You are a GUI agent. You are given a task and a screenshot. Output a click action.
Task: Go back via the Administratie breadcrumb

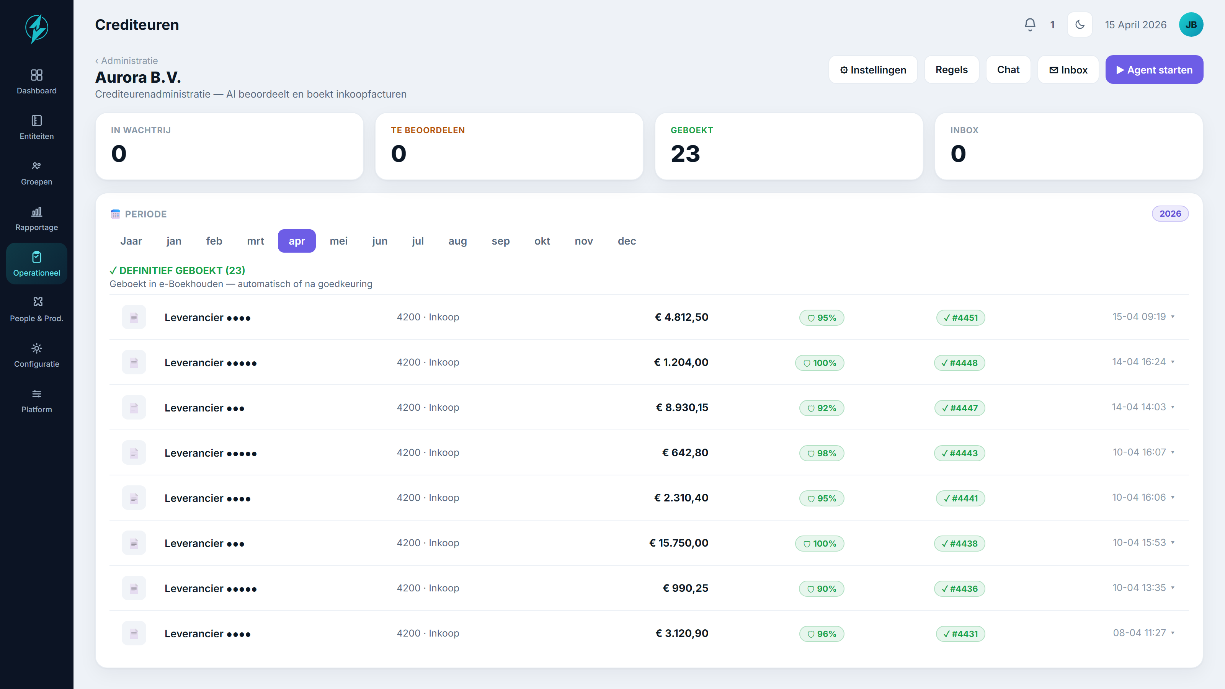click(126, 61)
